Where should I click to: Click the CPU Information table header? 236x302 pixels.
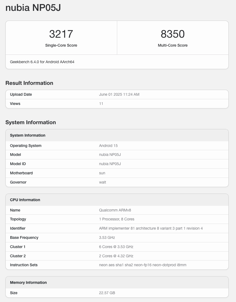[25, 200]
